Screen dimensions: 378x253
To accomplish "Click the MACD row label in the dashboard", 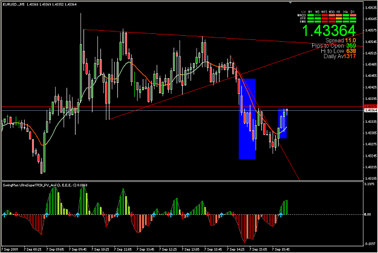I will [x=302, y=15].
